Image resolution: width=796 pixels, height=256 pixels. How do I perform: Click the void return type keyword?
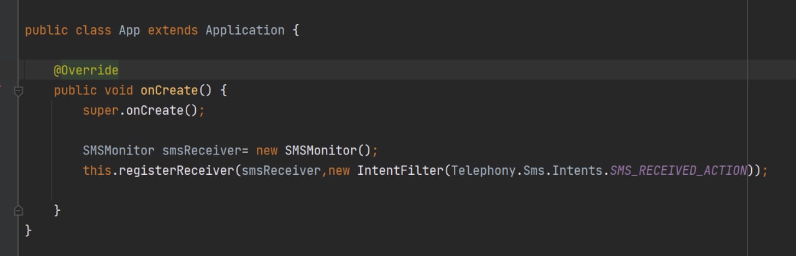119,90
